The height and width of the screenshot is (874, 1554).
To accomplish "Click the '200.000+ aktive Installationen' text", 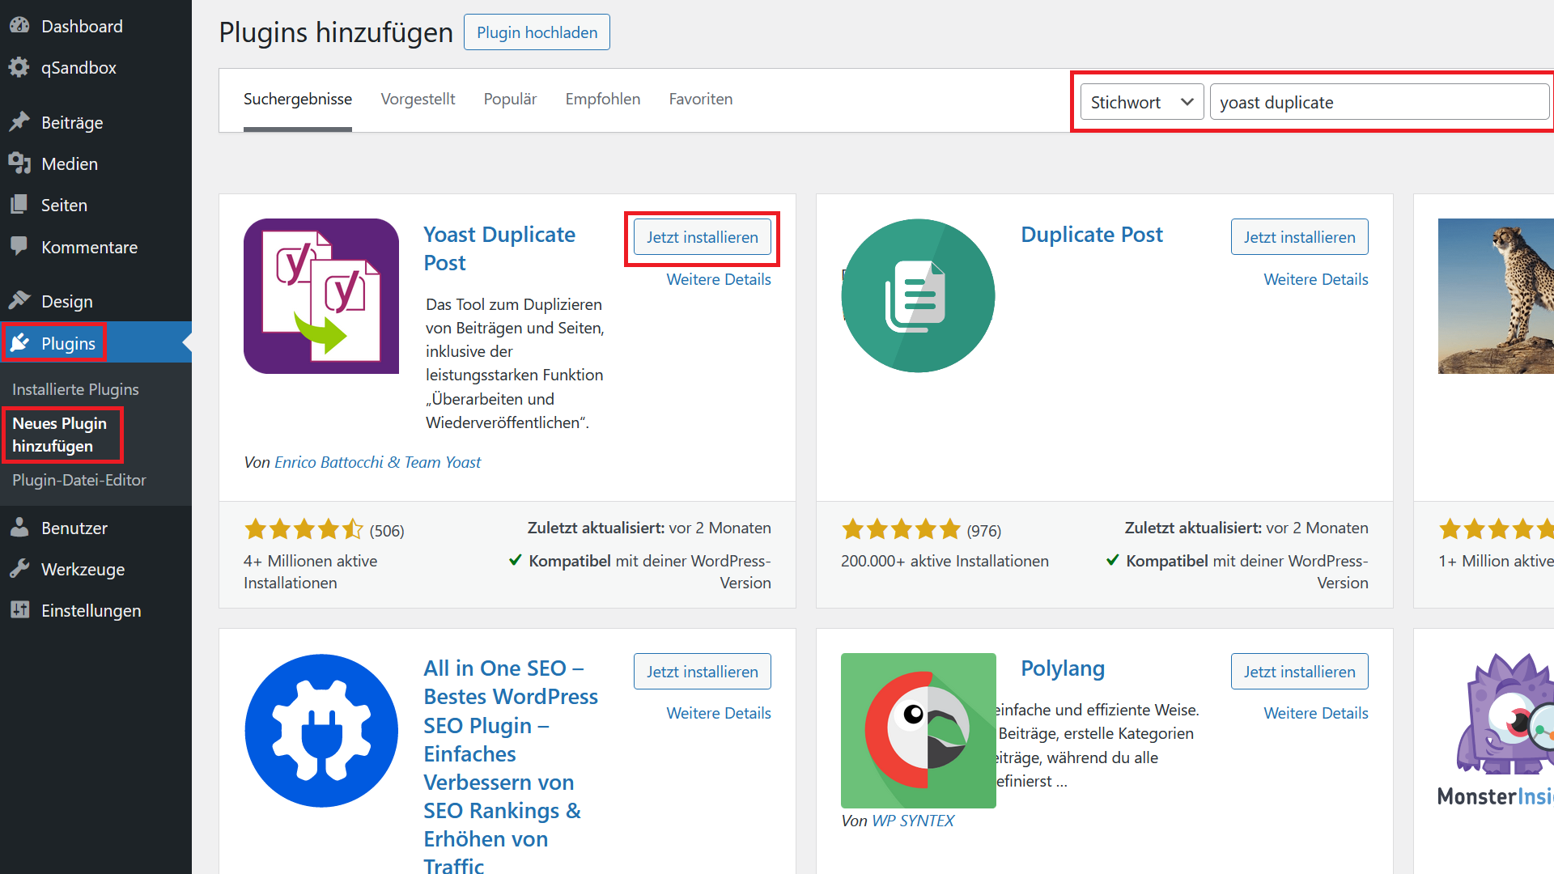I will pos(945,561).
